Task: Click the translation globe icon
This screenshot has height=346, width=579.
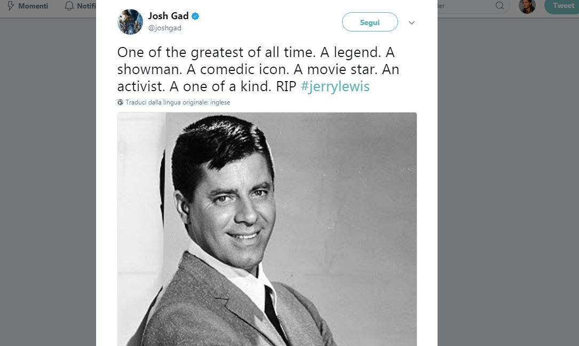Action: tap(120, 102)
